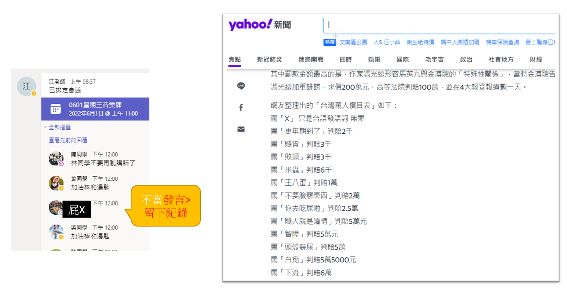Image resolution: width=567 pixels, height=291 pixels.
Task: Click 葉同學's avatar picture
Action: [56, 183]
